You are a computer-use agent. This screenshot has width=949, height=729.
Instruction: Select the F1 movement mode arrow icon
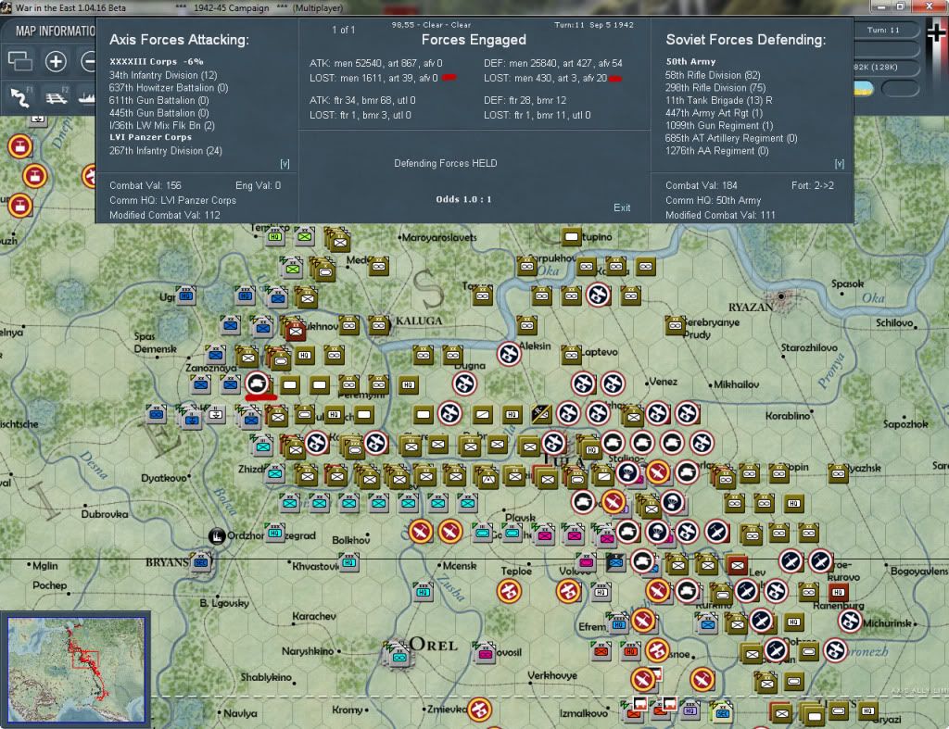click(x=20, y=96)
